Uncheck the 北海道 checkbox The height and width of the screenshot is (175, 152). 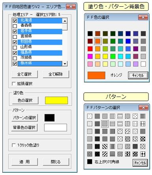[x=15, y=21]
